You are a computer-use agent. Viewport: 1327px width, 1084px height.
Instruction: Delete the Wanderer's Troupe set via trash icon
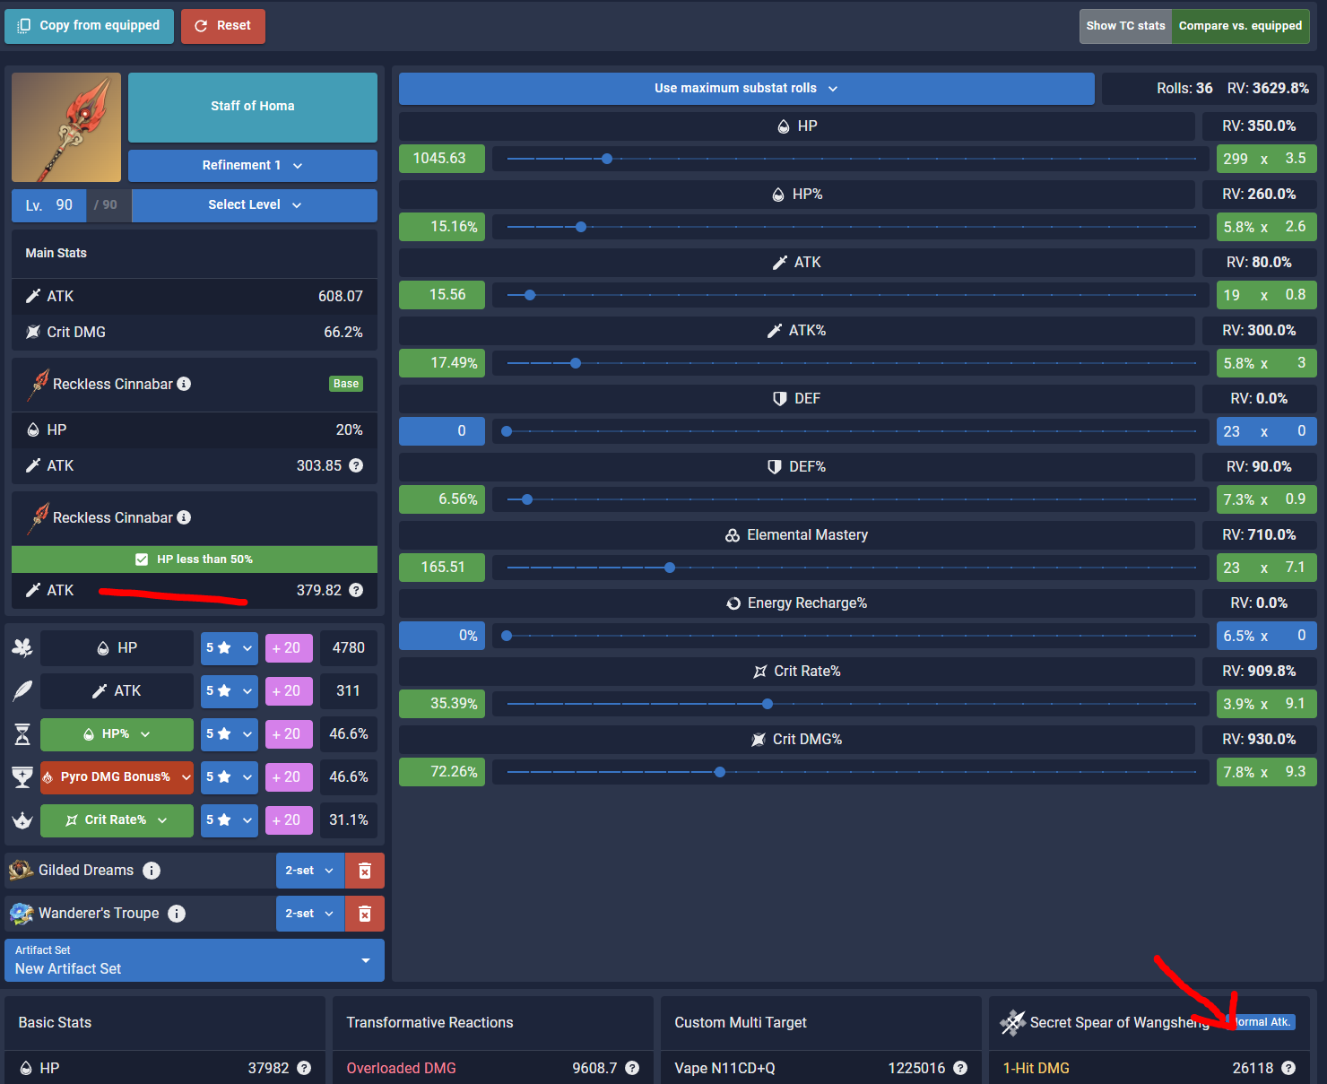(x=365, y=913)
